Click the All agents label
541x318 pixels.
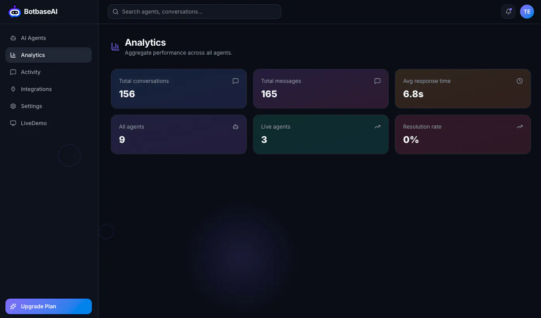point(131,127)
